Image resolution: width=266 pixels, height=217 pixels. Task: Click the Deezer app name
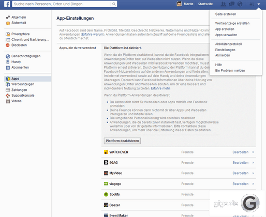[x=114, y=205]
